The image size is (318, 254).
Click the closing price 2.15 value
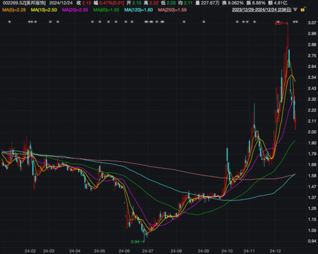[x=86, y=3]
